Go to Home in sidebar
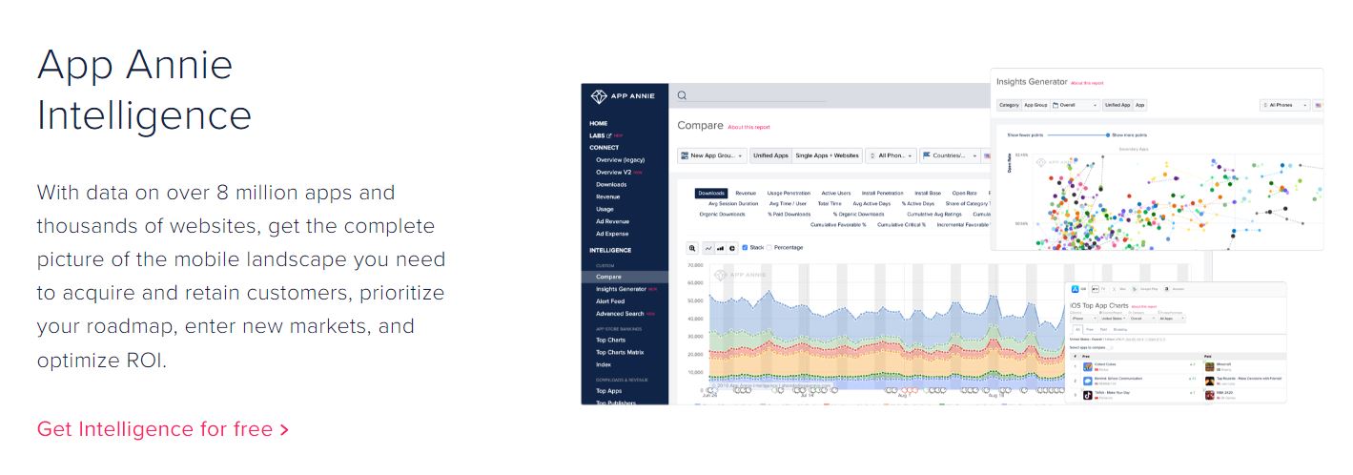The image size is (1353, 475). [599, 123]
